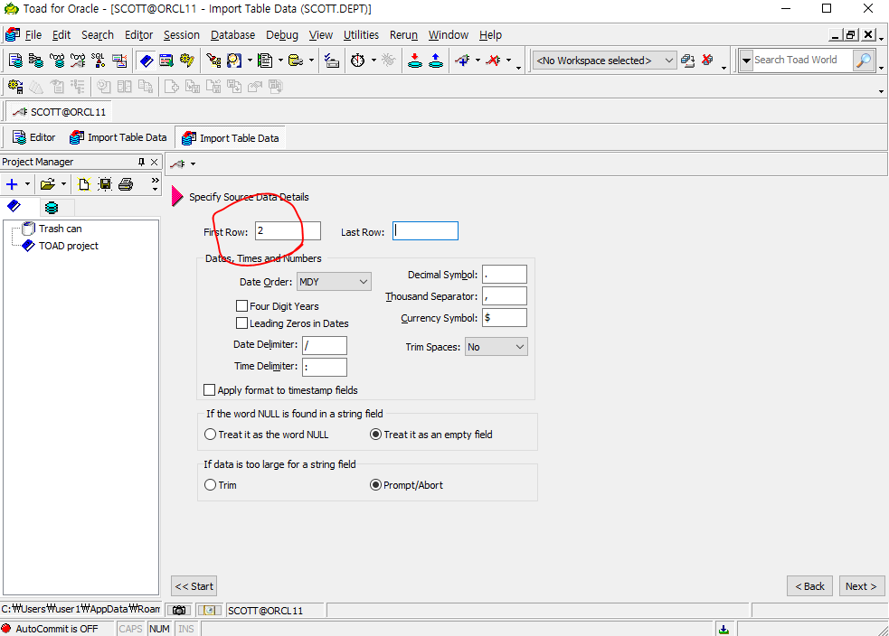
Task: Open the Editor from the main toolbar
Action: [x=15, y=60]
